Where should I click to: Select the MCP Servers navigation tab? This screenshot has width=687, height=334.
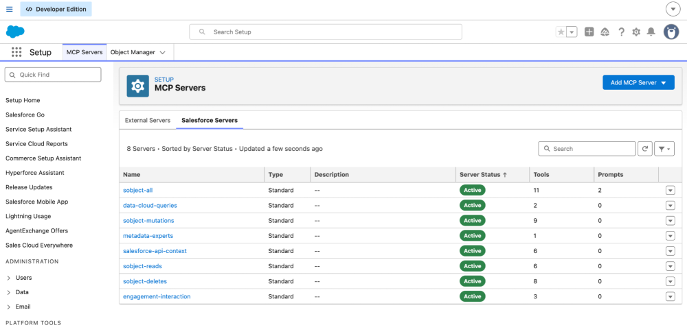click(85, 52)
